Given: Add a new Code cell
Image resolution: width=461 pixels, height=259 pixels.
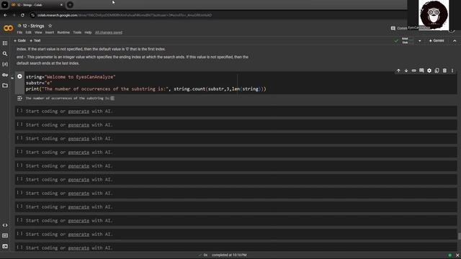Looking at the screenshot, I should 19,40.
